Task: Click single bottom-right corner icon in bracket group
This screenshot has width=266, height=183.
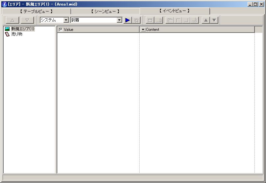Action: [186, 20]
